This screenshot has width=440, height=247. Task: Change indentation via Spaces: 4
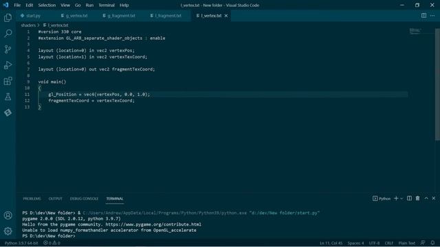(x=355, y=243)
